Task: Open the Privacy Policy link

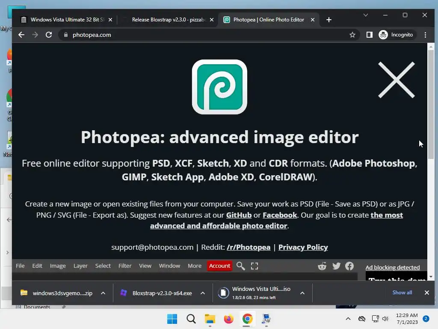Action: point(303,247)
